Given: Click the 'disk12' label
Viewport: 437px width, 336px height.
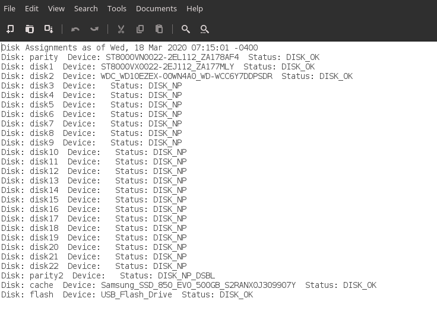Looking at the screenshot, I should pos(44,171).
